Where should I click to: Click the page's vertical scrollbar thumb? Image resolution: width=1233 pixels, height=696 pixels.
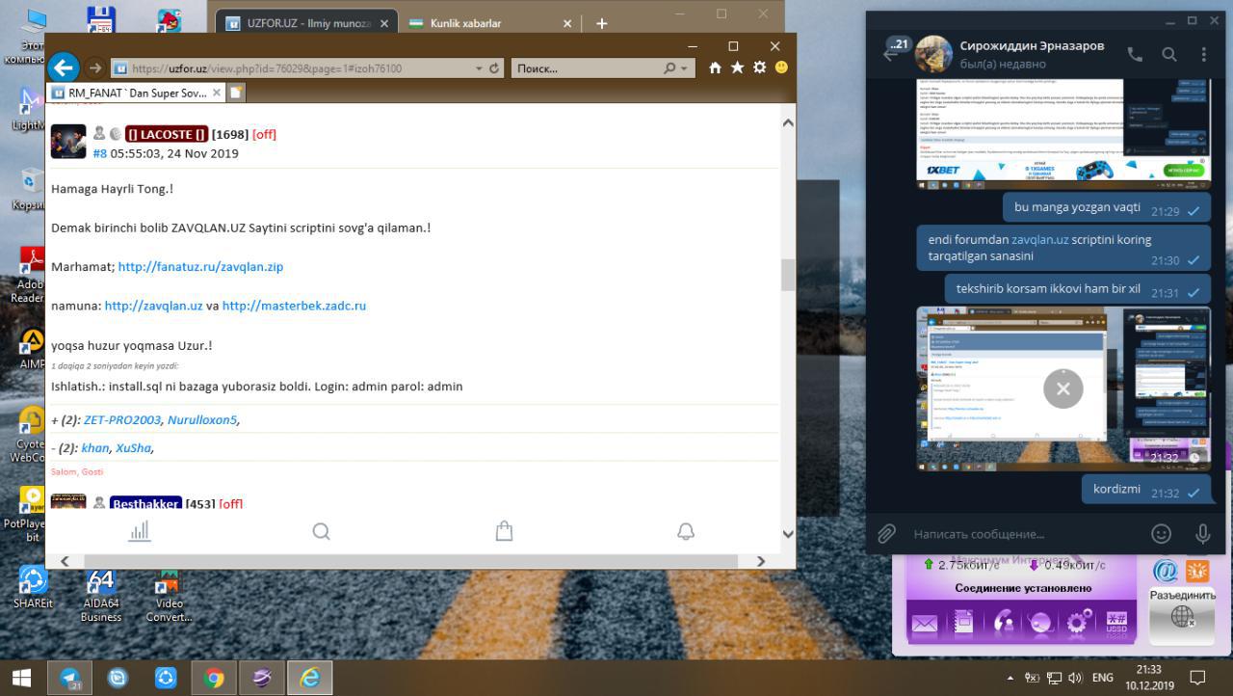(788, 275)
